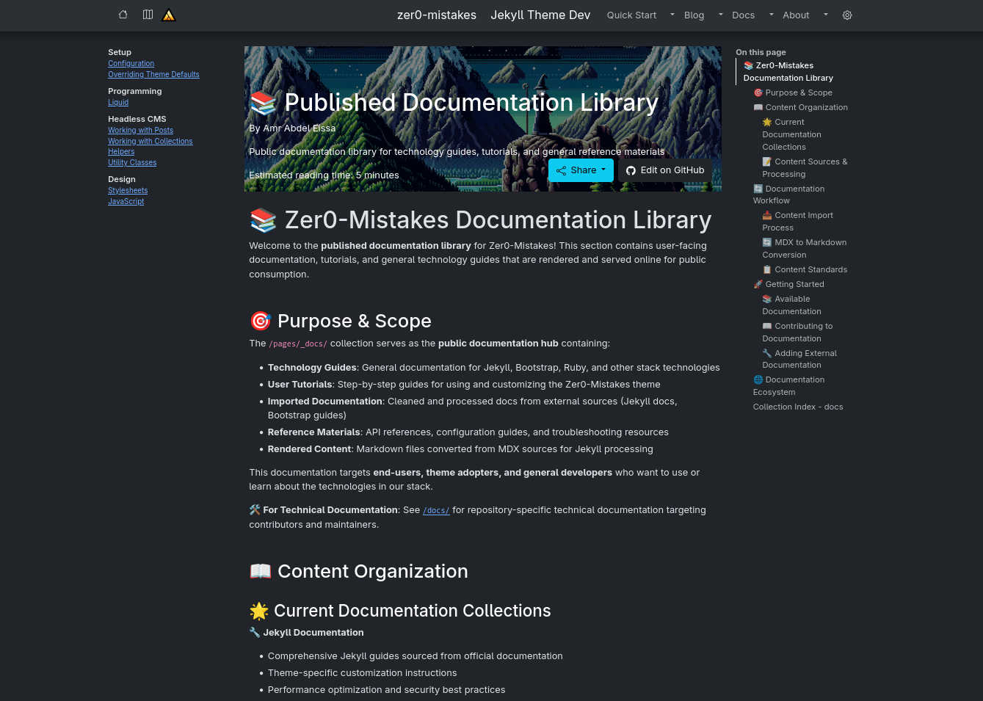Open the Configuration sidebar link
983x701 pixels.
pyautogui.click(x=131, y=64)
